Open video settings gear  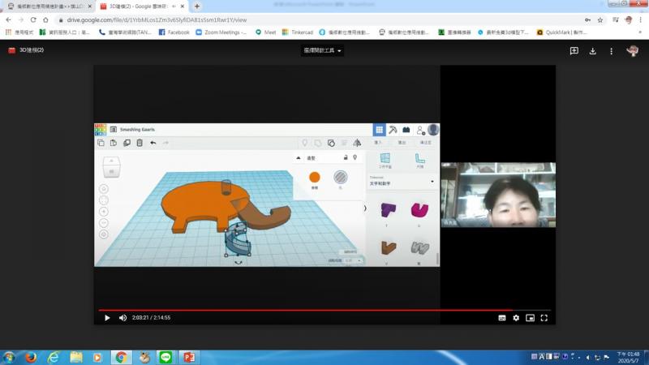click(x=516, y=318)
